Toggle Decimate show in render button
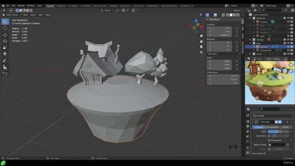Viewport: 295px width, 166px height. click(x=280, y=122)
